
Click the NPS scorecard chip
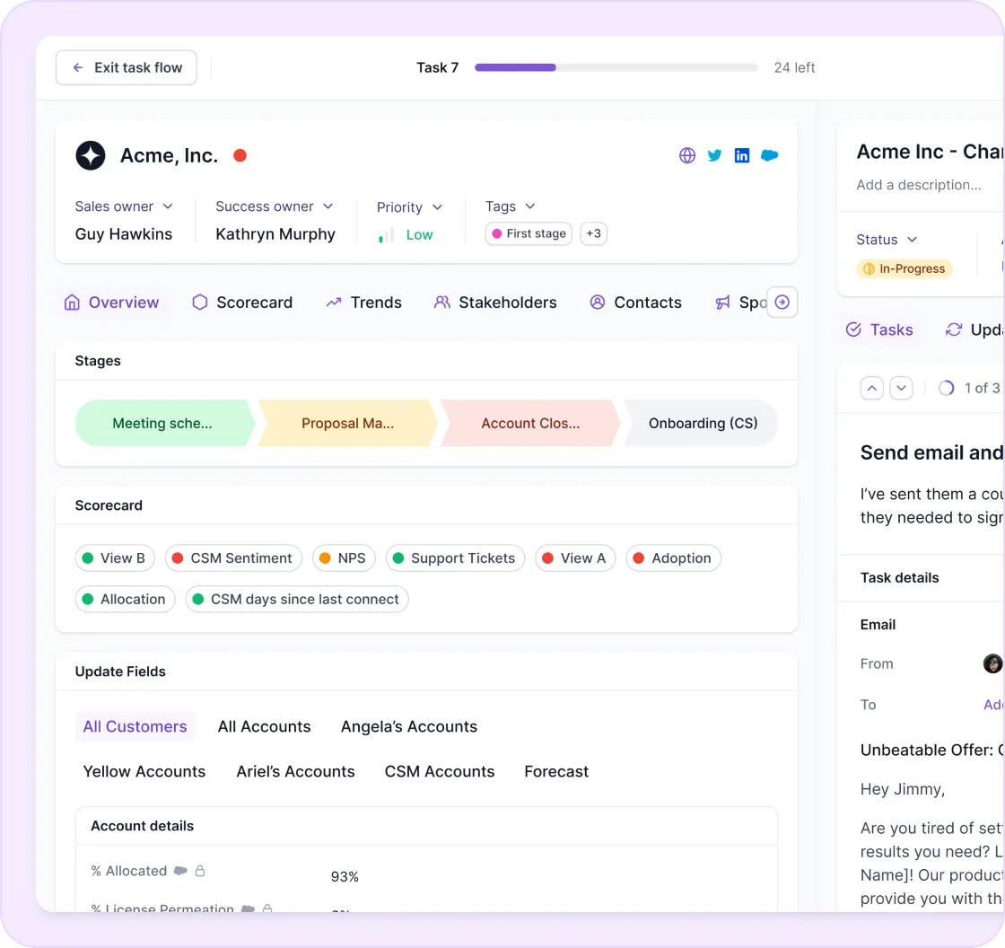pyautogui.click(x=344, y=558)
